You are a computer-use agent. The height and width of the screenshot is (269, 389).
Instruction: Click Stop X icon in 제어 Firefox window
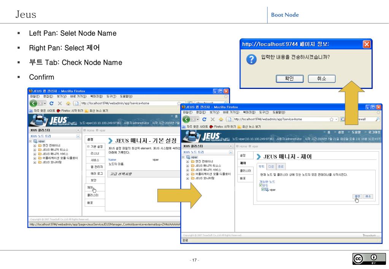pyautogui.click(x=213, y=119)
